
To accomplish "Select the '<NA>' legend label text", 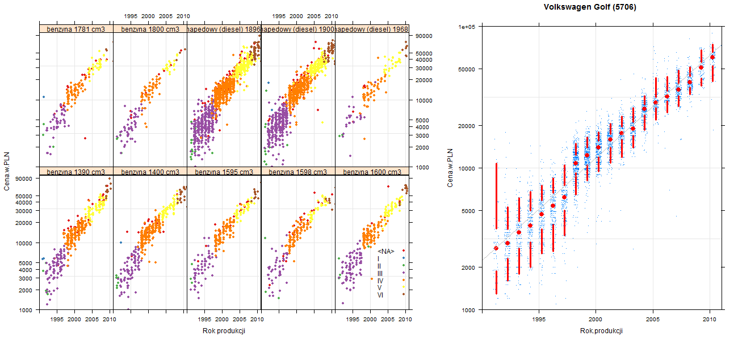I will tap(386, 251).
